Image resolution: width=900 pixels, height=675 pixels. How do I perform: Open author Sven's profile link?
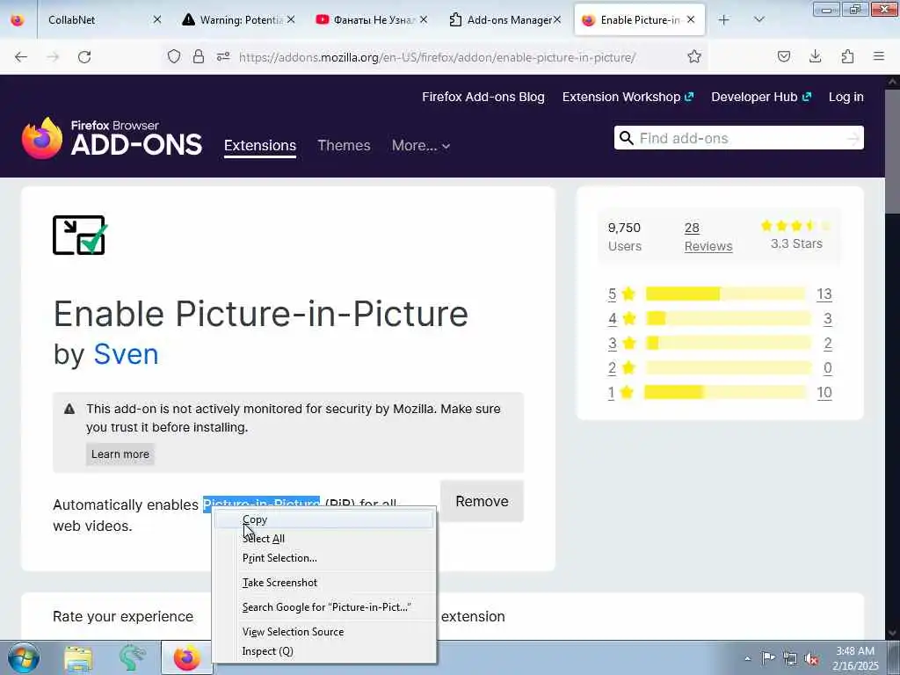[126, 354]
